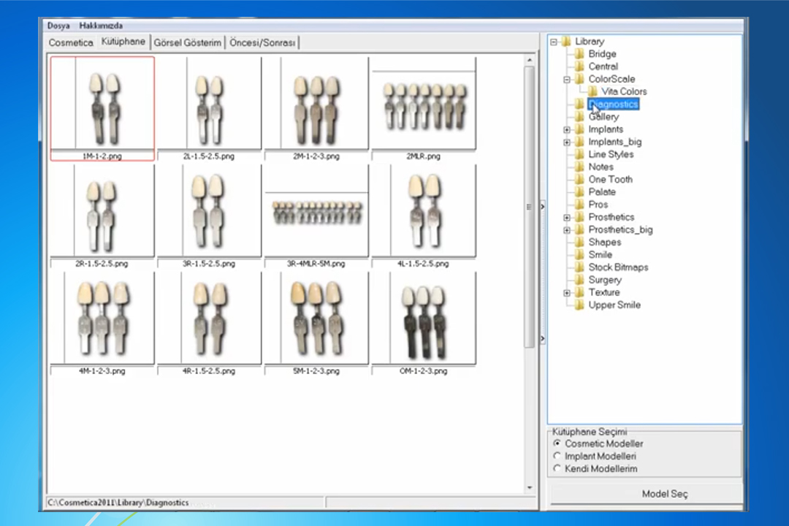Expand the Implants tree node

click(567, 130)
